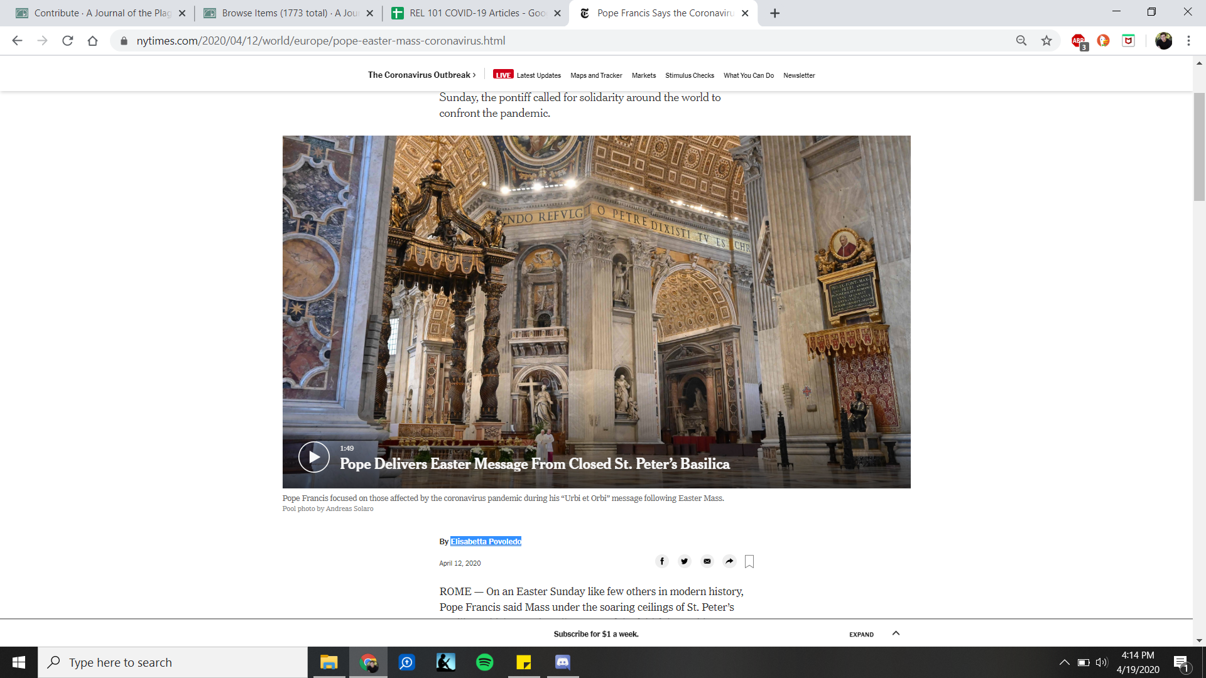This screenshot has height=678, width=1206.
Task: Open Chrome three-dot menu
Action: pos(1188,41)
